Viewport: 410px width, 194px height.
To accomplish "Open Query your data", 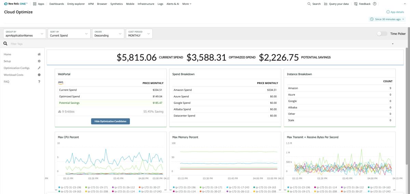I will point(336,4).
